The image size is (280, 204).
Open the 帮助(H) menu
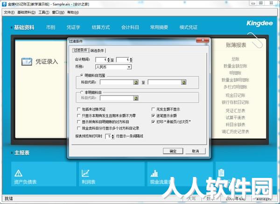click(73, 12)
